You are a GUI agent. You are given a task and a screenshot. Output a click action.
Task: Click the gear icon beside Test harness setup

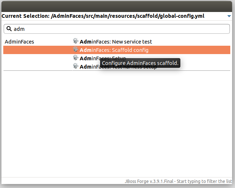(x=76, y=66)
